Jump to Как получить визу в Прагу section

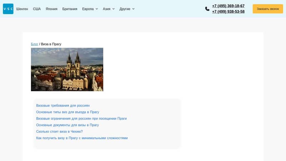82,138
